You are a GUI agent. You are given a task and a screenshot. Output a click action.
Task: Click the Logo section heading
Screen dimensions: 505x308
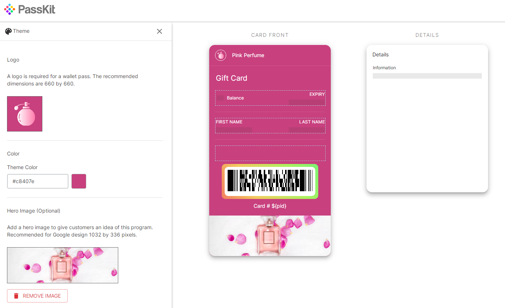(x=13, y=60)
